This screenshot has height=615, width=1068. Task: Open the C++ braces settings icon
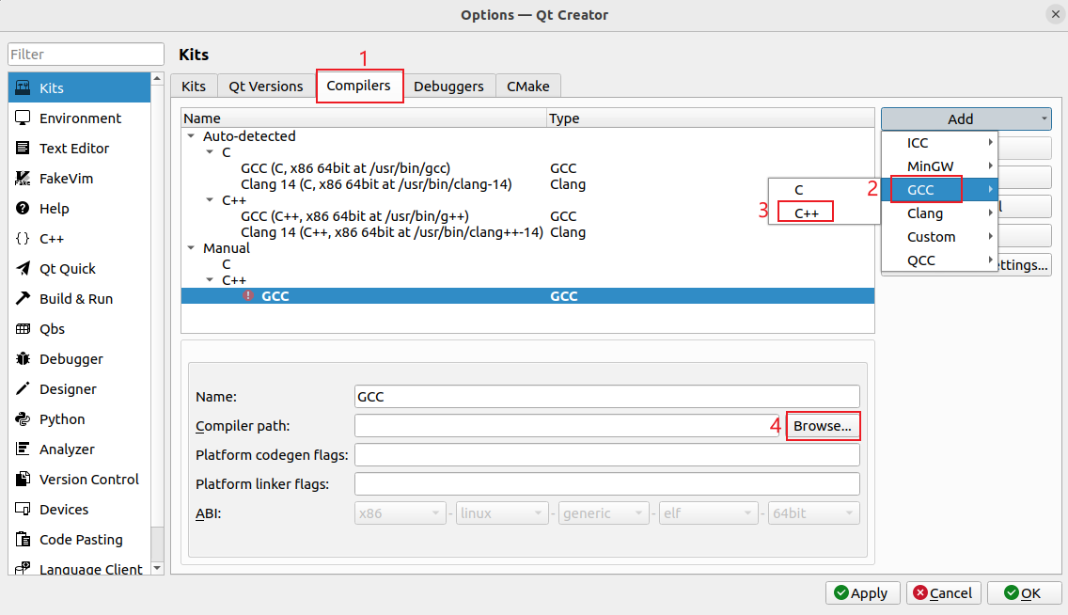(23, 238)
